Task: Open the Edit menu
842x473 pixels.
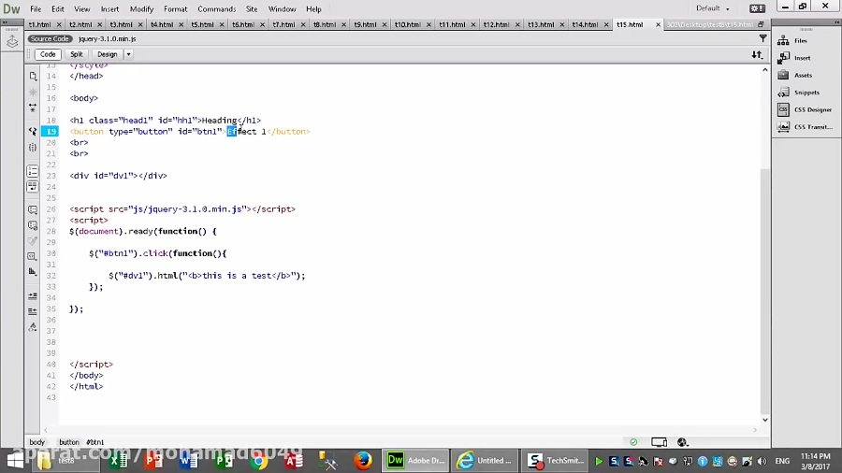Action: pyautogui.click(x=57, y=9)
